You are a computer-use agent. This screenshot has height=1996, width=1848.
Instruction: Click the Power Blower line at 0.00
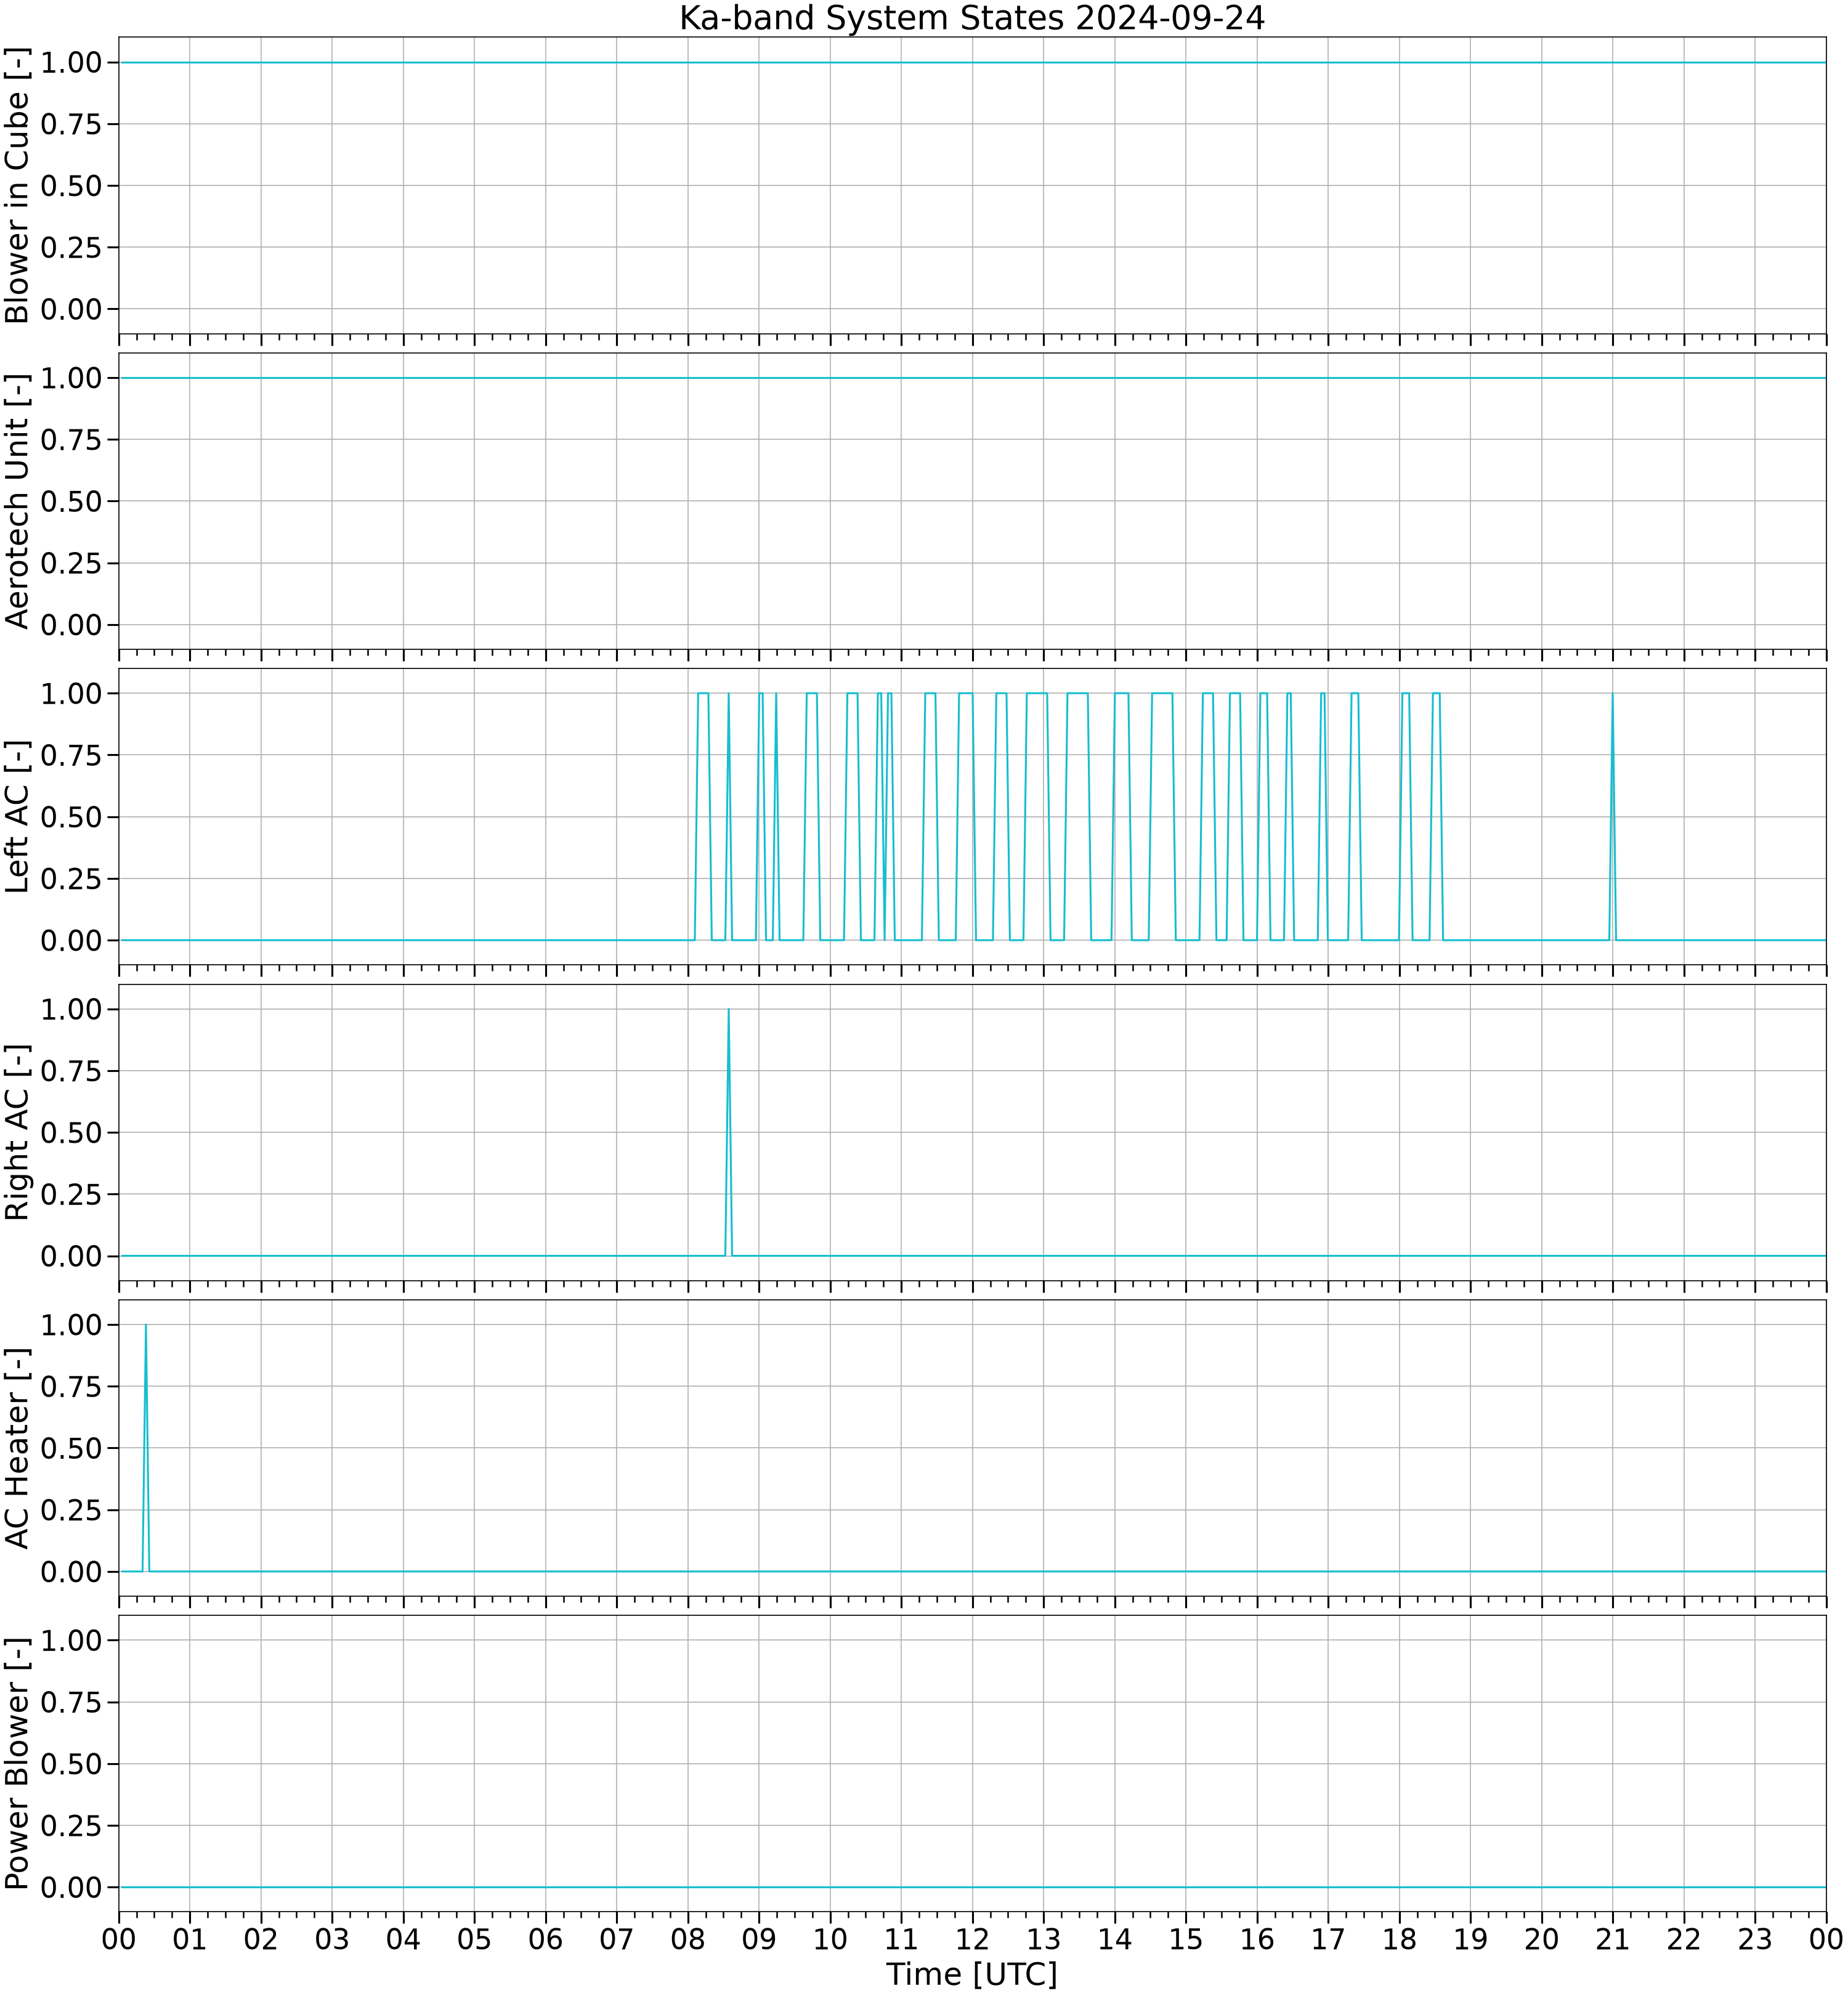point(972,1887)
